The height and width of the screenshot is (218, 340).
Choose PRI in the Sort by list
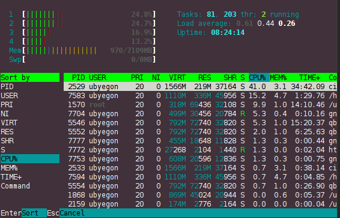(30, 105)
